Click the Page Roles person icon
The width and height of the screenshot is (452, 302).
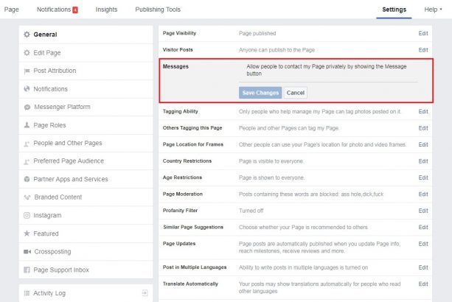tap(27, 125)
